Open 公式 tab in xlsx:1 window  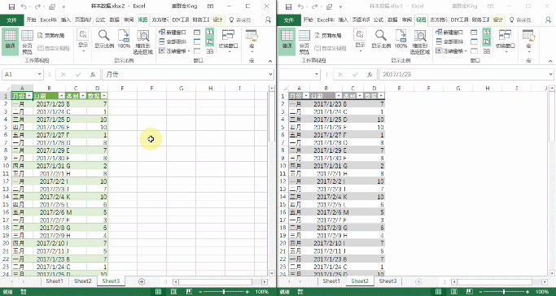coord(379,20)
